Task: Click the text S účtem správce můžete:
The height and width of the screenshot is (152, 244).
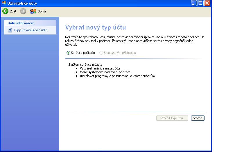Action: pyautogui.click(x=86, y=65)
